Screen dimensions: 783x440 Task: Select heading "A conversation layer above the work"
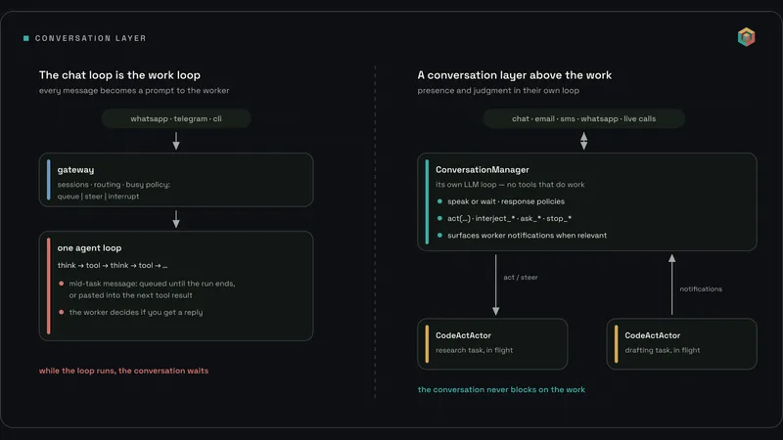click(x=515, y=75)
